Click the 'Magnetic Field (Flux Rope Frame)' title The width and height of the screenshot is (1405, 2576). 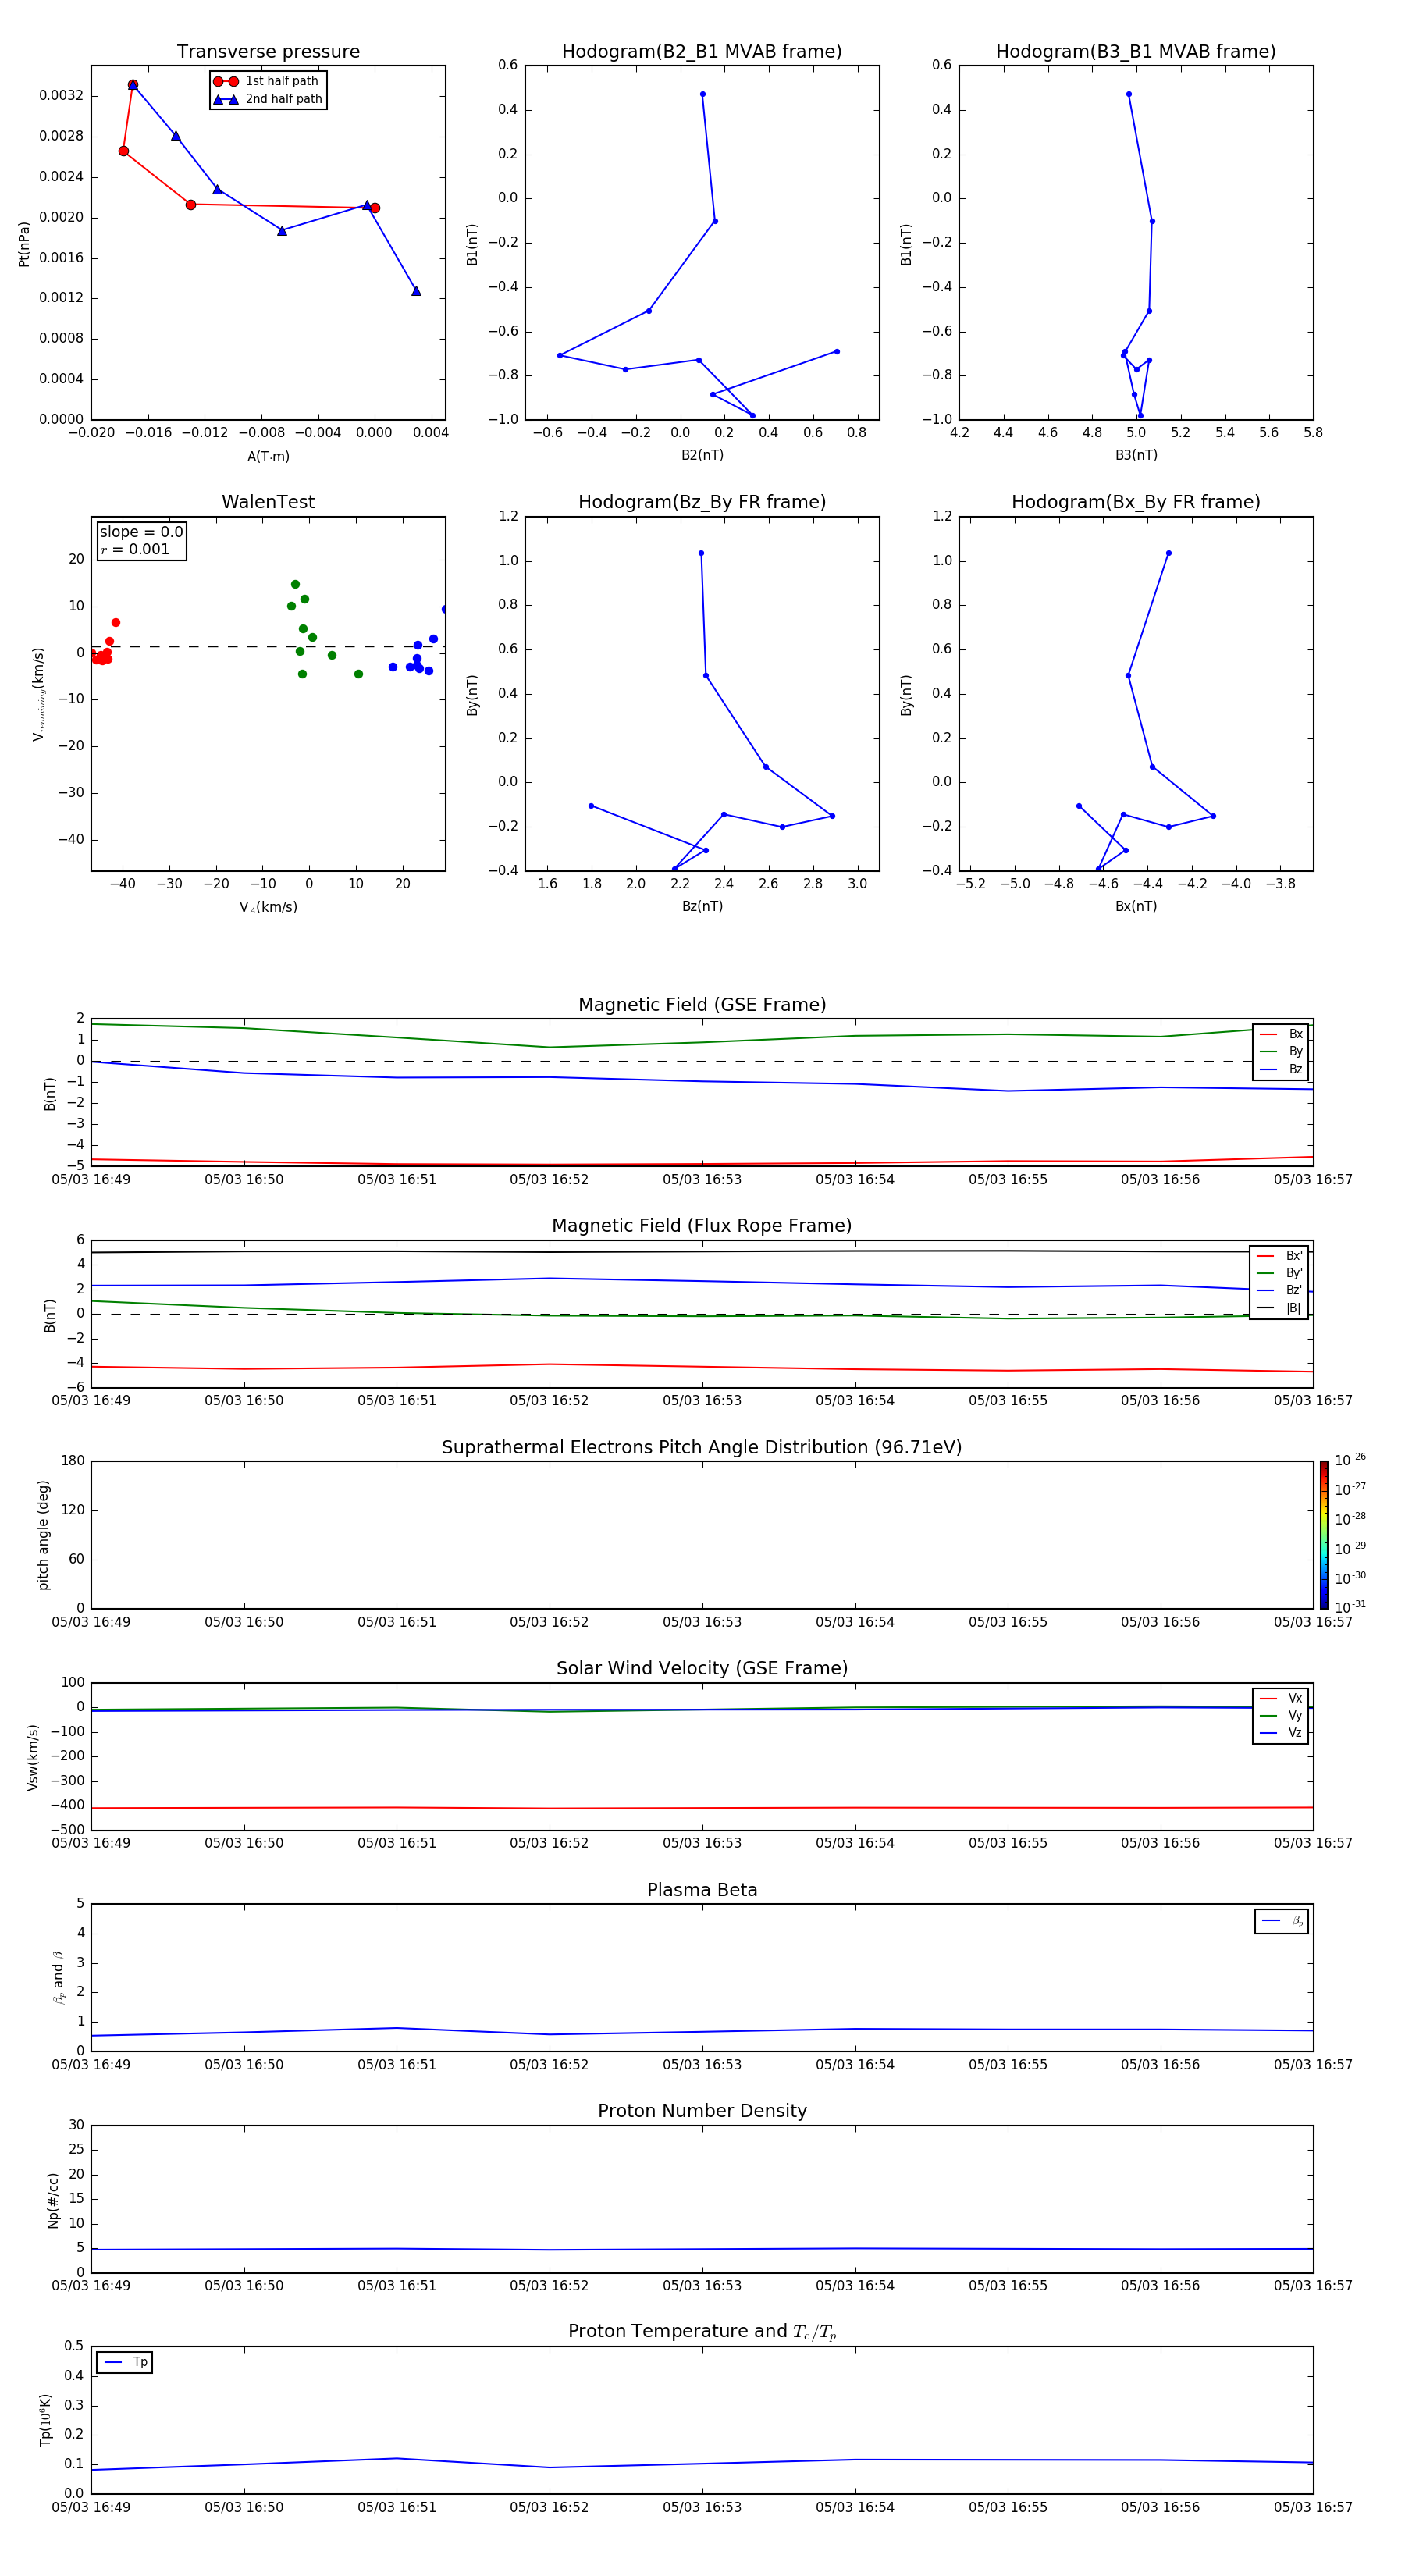[702, 1226]
